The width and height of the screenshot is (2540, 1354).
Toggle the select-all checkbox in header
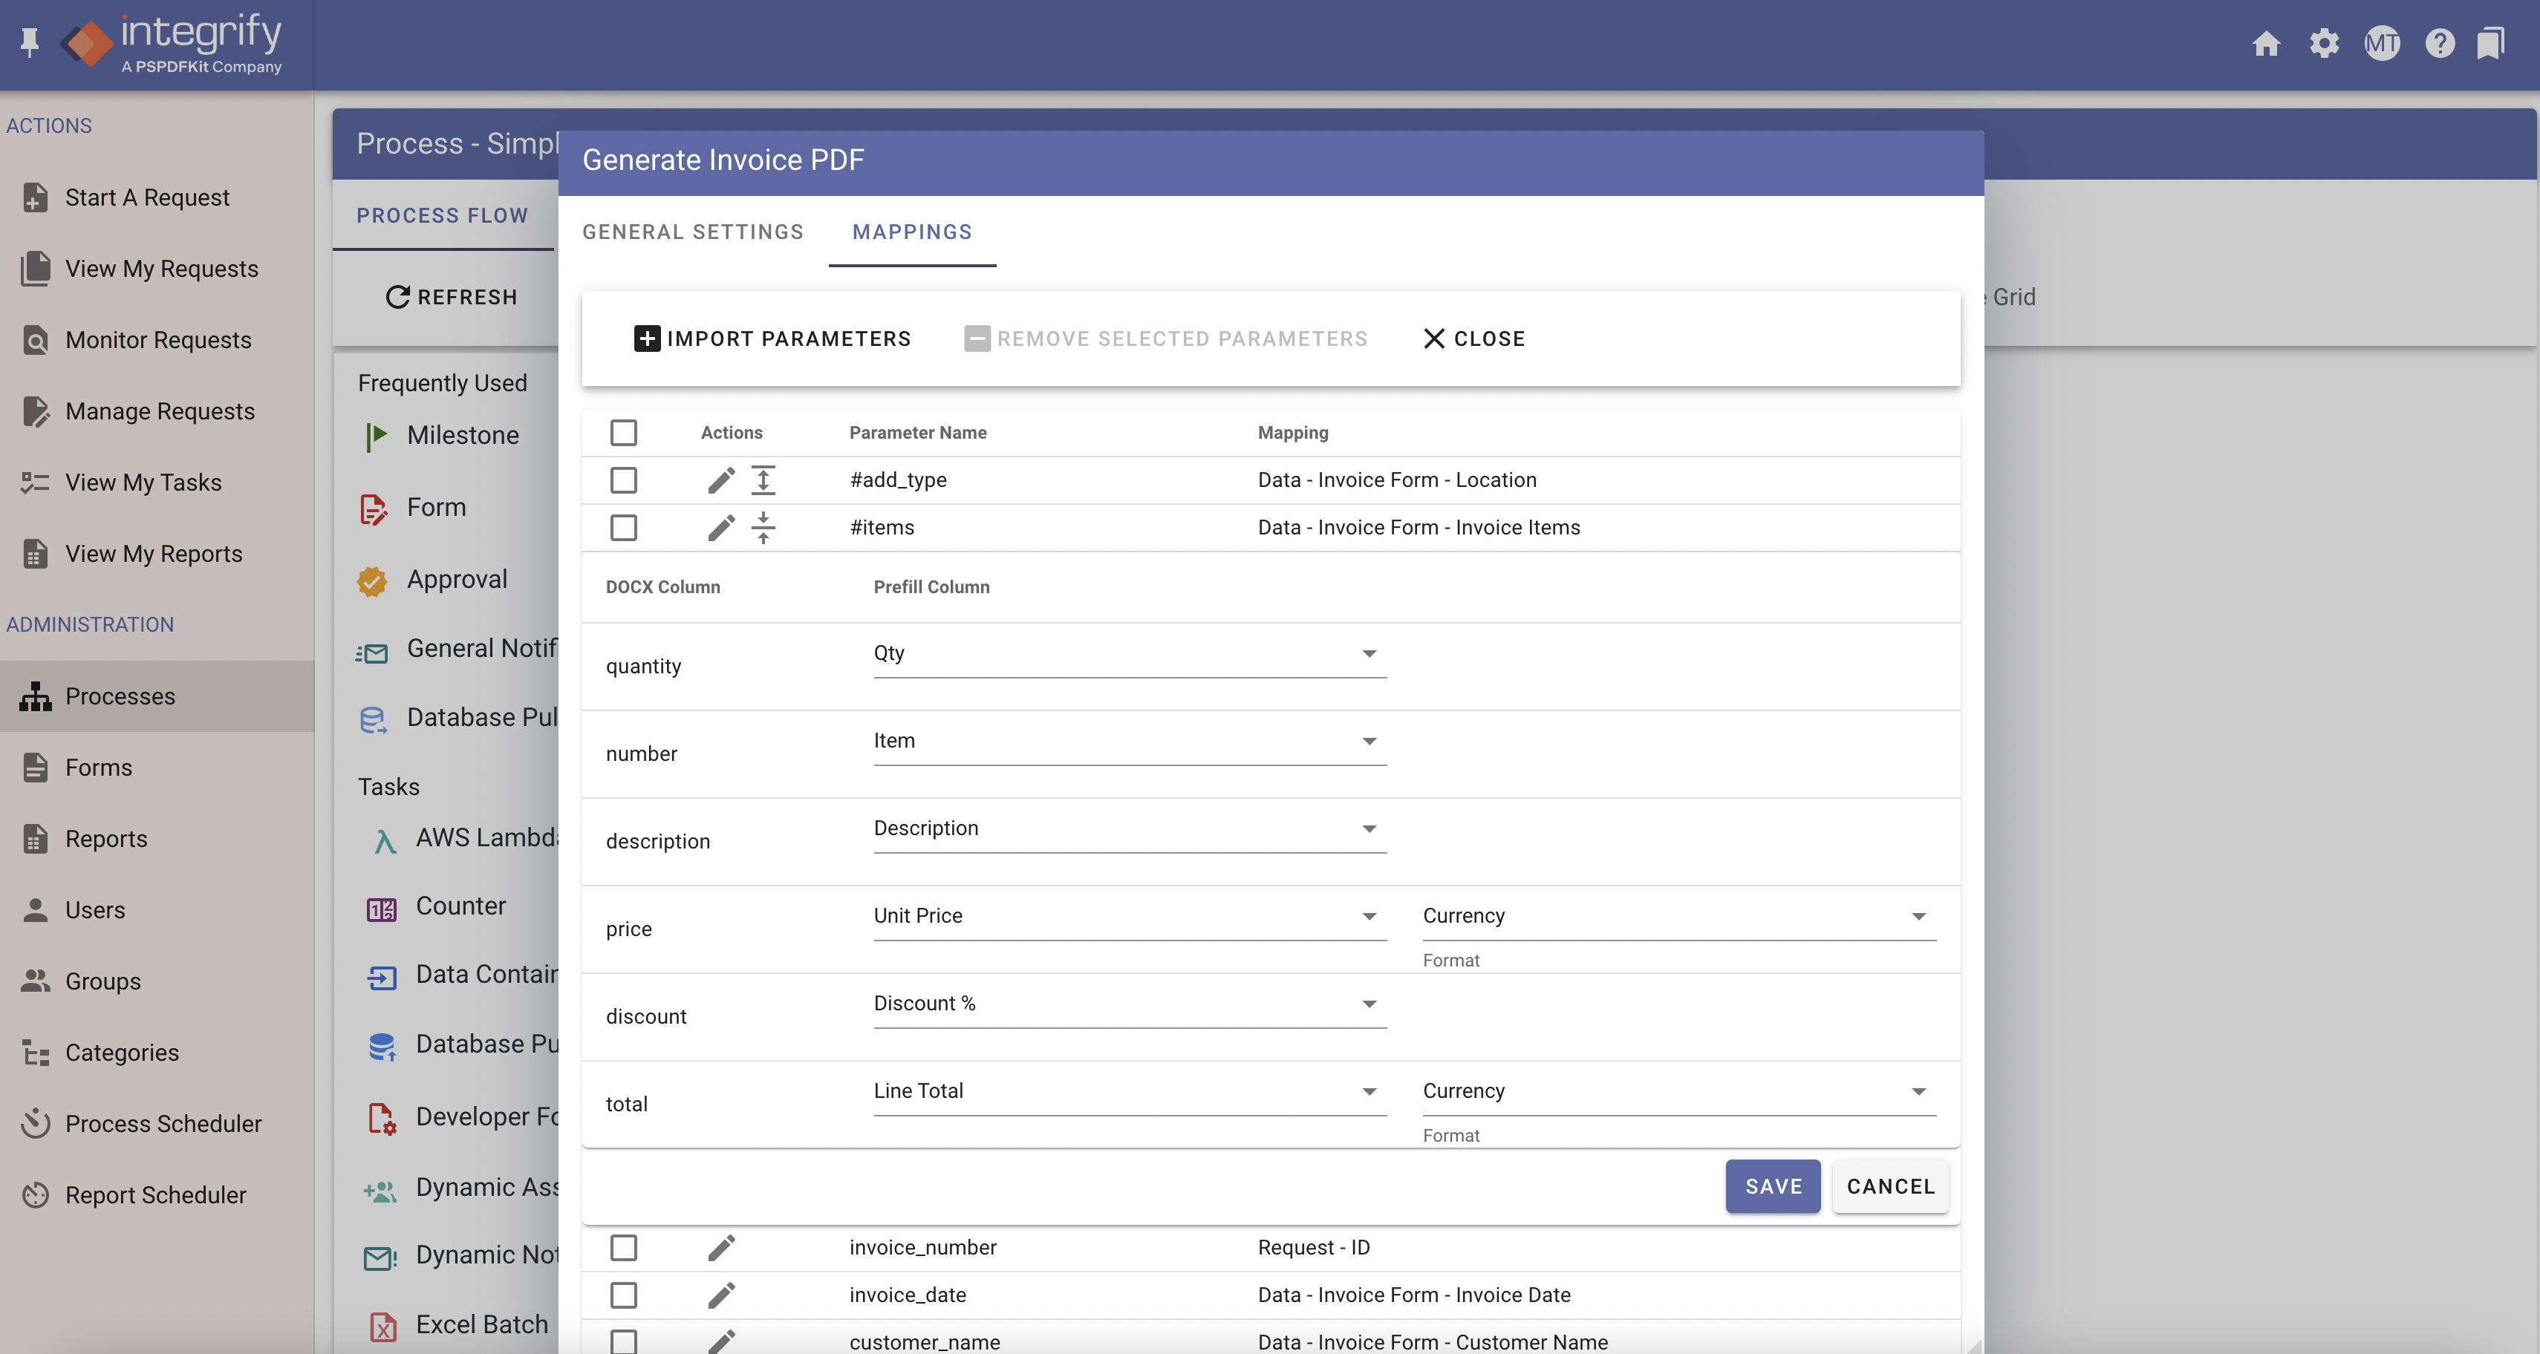(623, 433)
